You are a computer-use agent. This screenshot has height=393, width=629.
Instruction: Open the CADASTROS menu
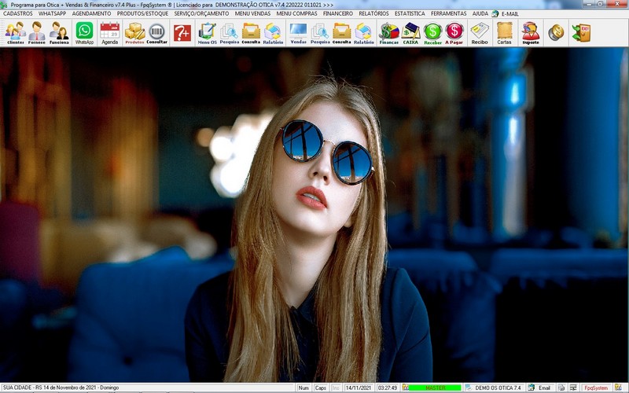tap(18, 13)
